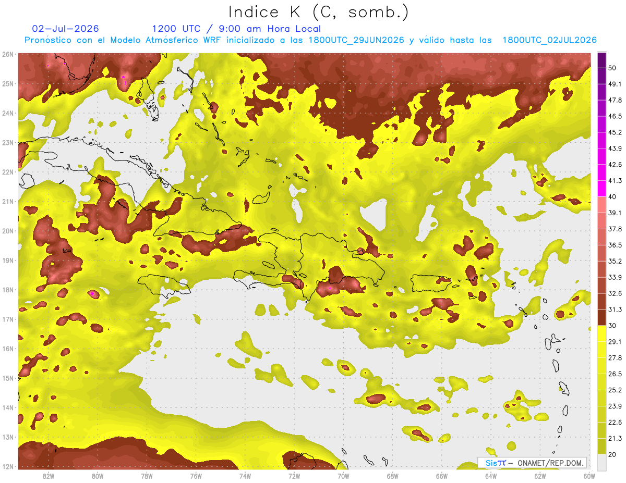626x483 pixels.
Task: Click colorbar value '35.2'
Action: [x=615, y=261]
